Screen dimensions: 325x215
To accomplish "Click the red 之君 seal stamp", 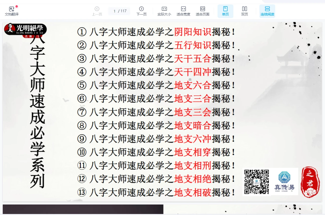I will [x=310, y=182].
